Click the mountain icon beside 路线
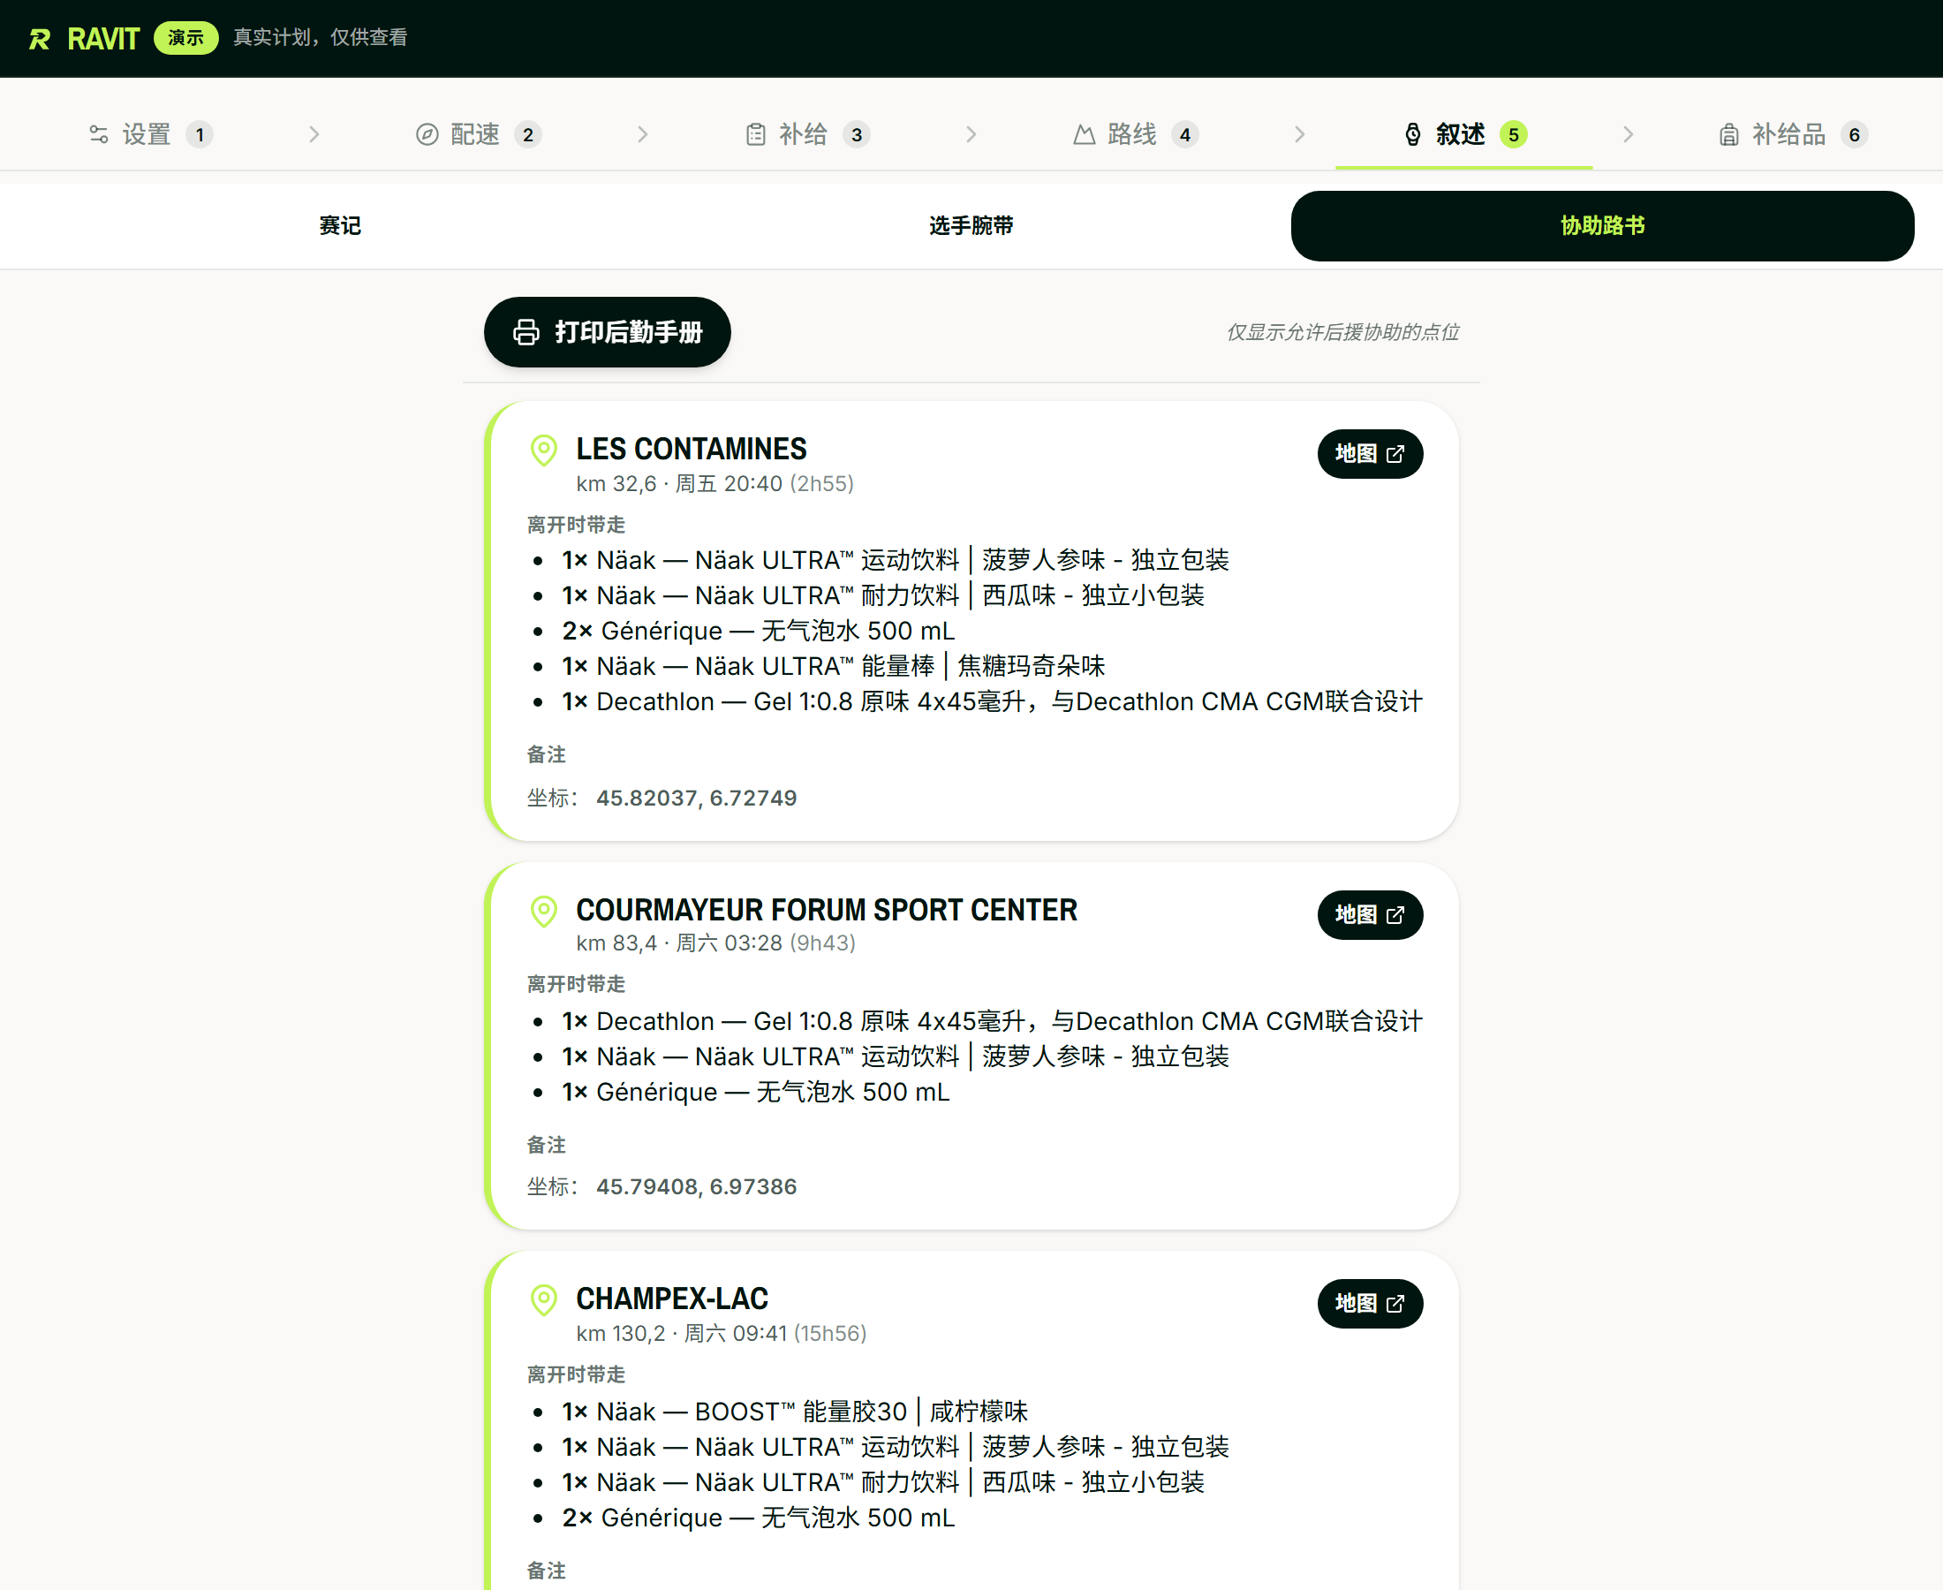The width and height of the screenshot is (1943, 1590). (x=1085, y=134)
